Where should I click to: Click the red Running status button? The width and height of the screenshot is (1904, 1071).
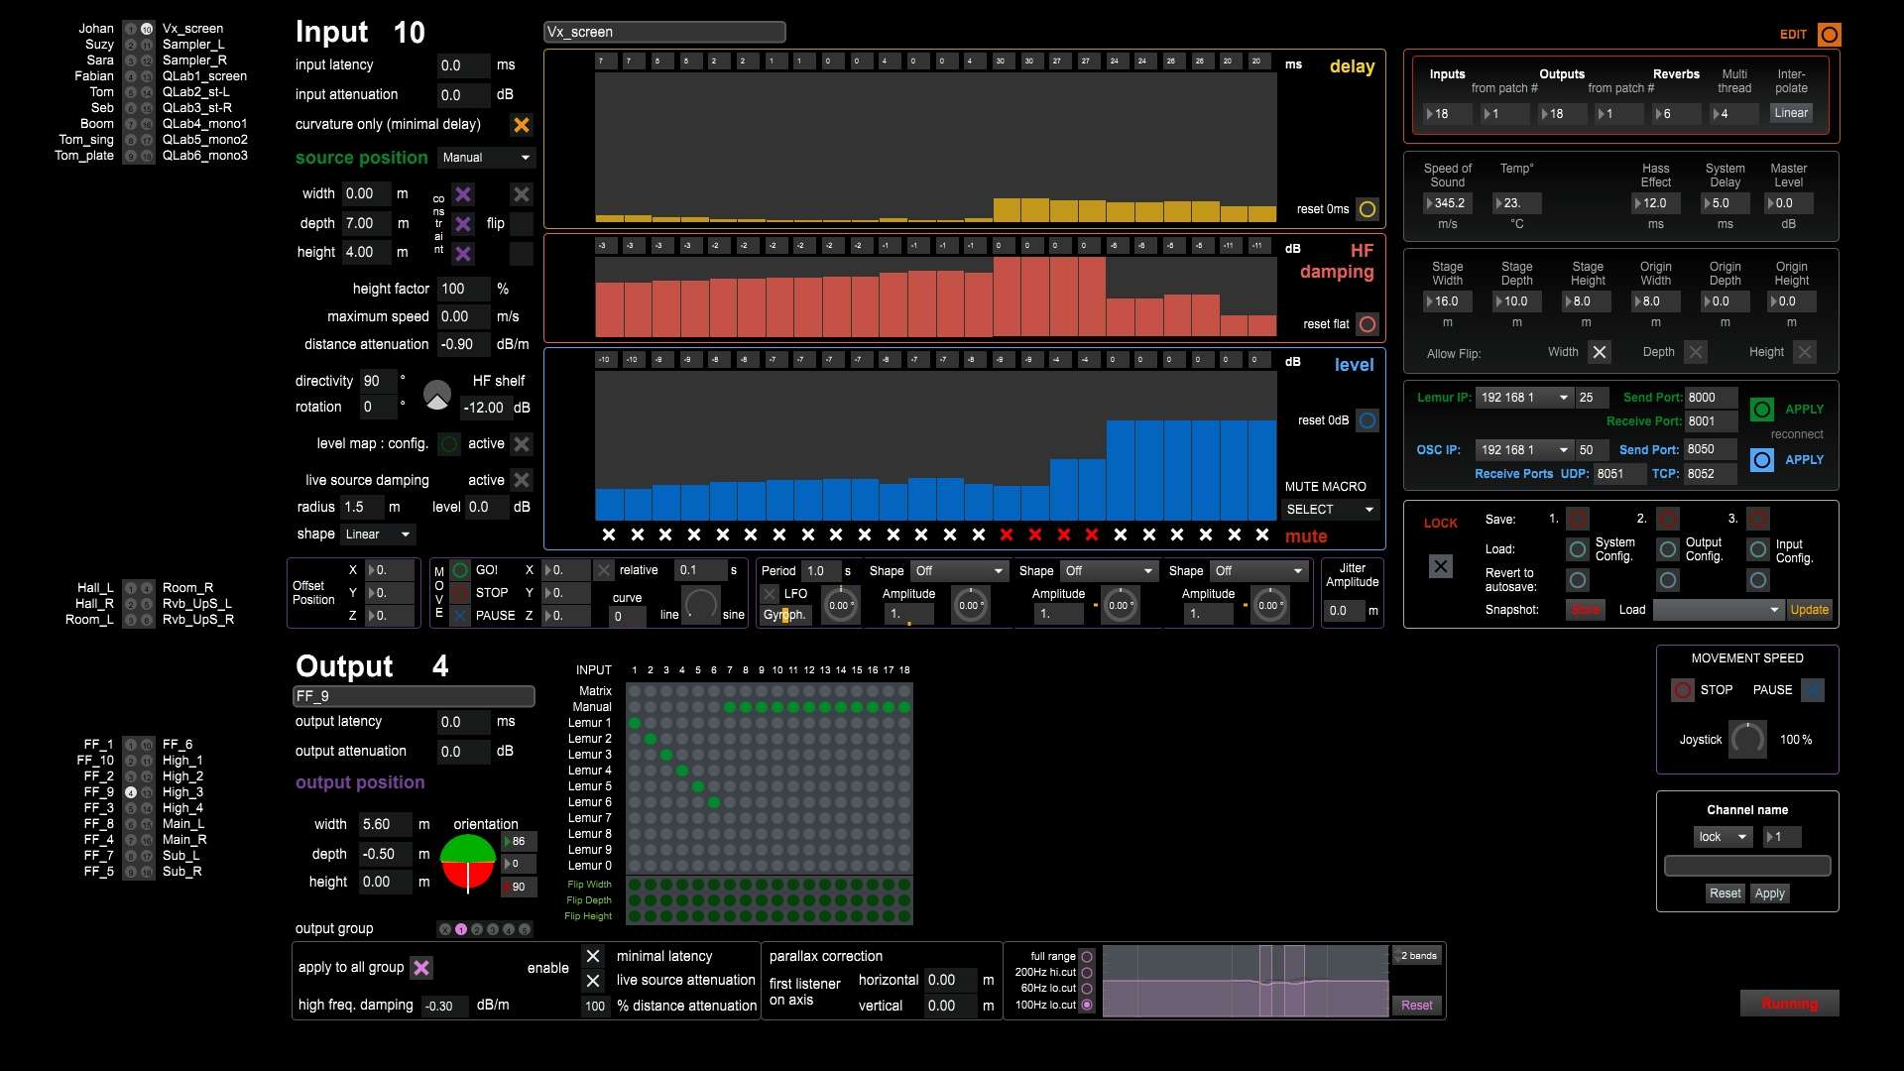(x=1789, y=1004)
